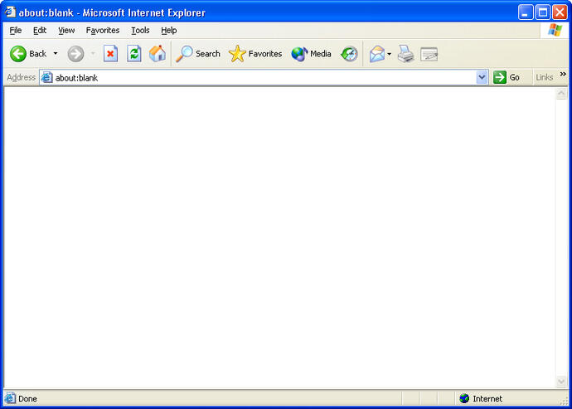Image resolution: width=572 pixels, height=409 pixels.
Task: Click the Back navigation button
Action: 28,54
